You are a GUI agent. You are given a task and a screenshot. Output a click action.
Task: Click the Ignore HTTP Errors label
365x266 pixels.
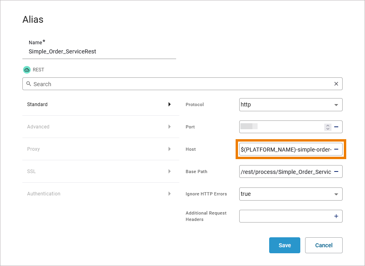pyautogui.click(x=206, y=194)
